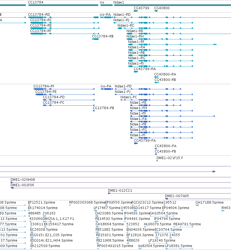Select transcript CG13784-RB
The height and width of the screenshot is (250, 231).
point(95,39)
